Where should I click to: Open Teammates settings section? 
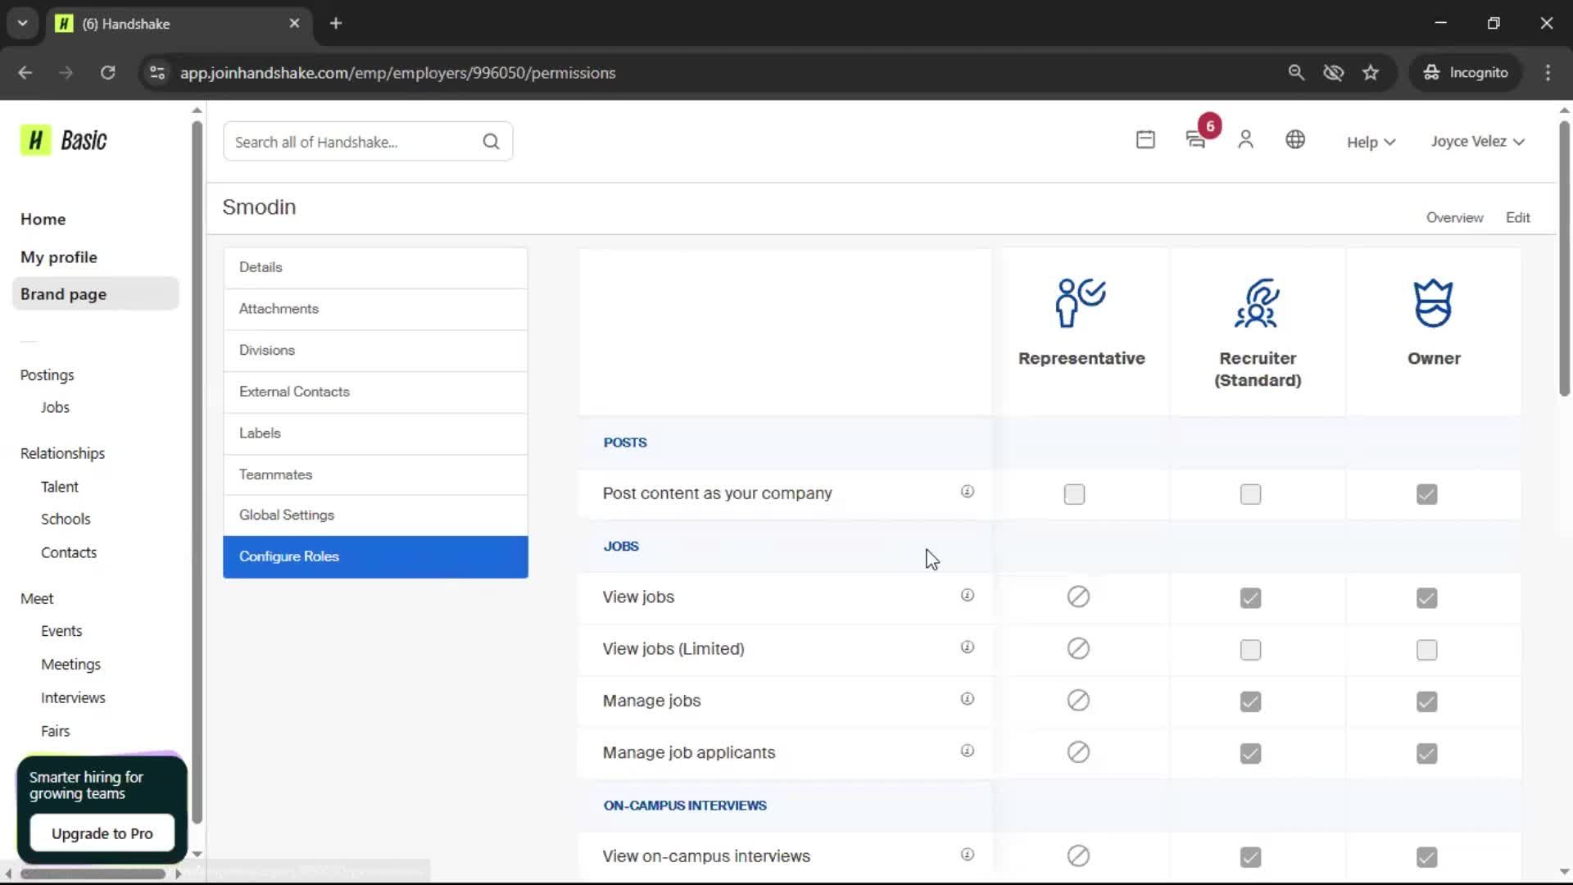pos(375,474)
